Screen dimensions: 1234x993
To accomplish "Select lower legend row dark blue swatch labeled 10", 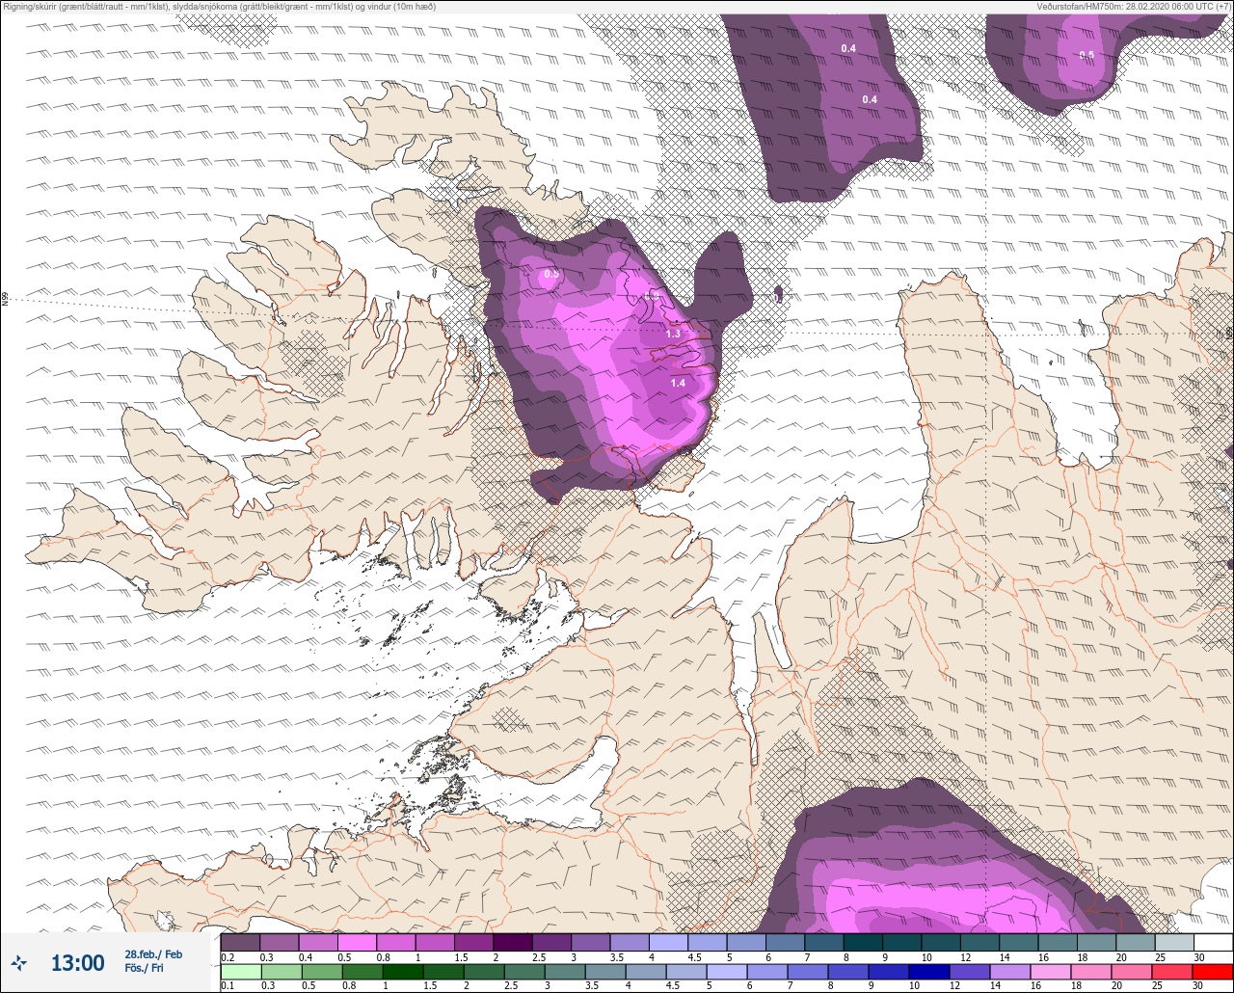I will (931, 972).
